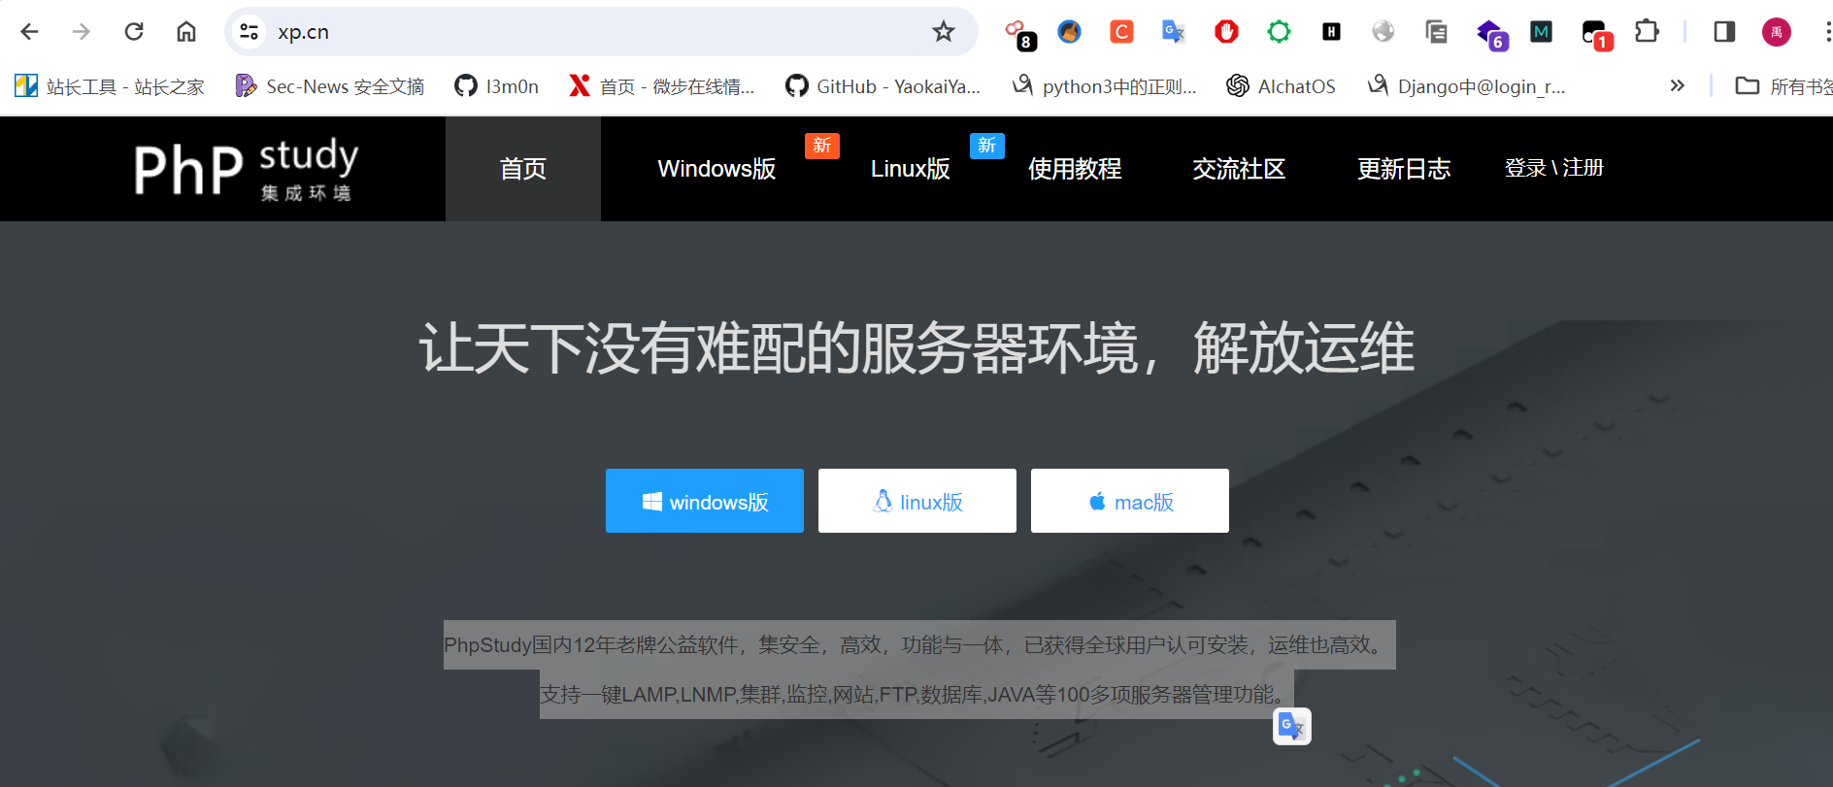This screenshot has width=1833, height=787.
Task: Open the extension with red badge 1
Action: (1596, 35)
